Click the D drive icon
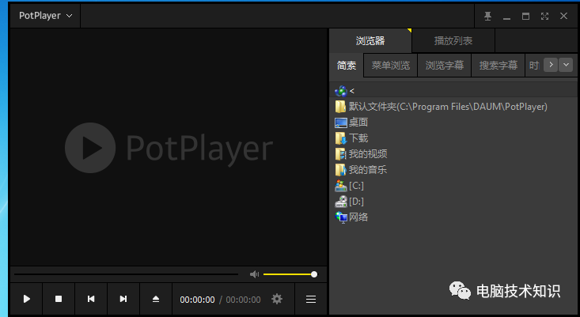580x317 pixels. click(341, 202)
